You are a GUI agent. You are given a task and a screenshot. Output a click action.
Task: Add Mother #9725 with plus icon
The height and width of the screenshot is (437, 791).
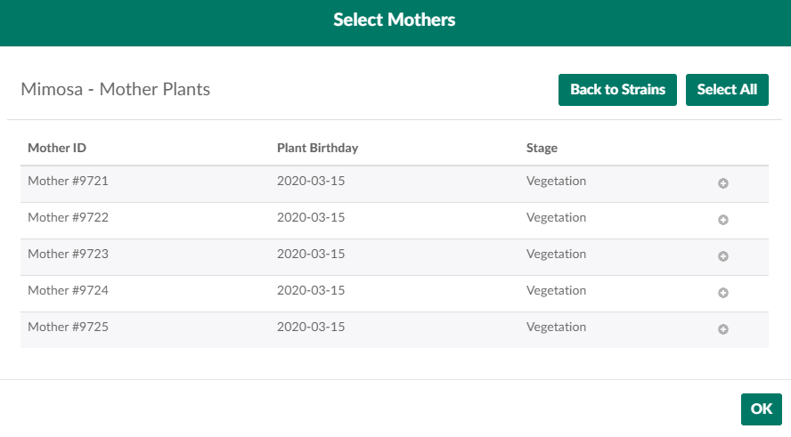point(723,329)
